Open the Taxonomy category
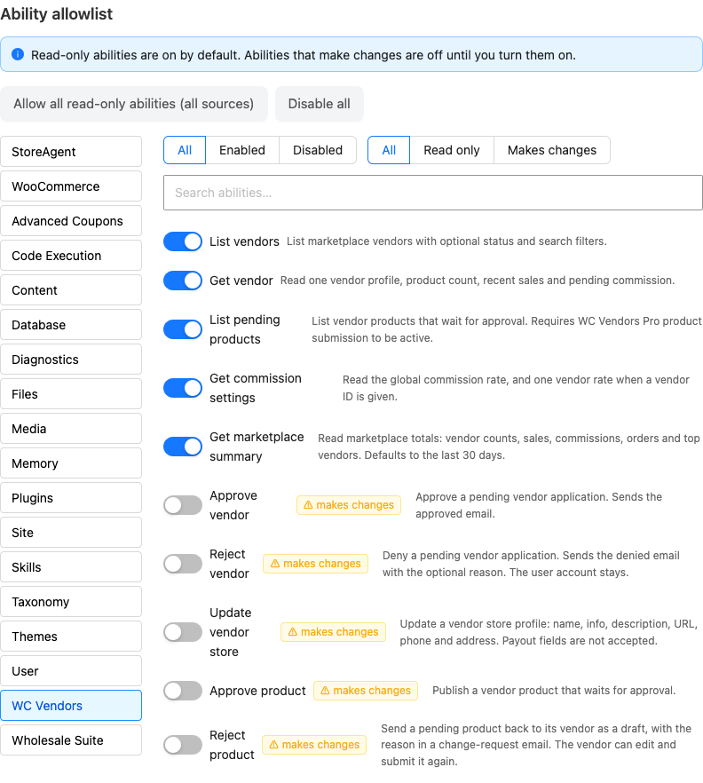The height and width of the screenshot is (783, 703). (71, 602)
